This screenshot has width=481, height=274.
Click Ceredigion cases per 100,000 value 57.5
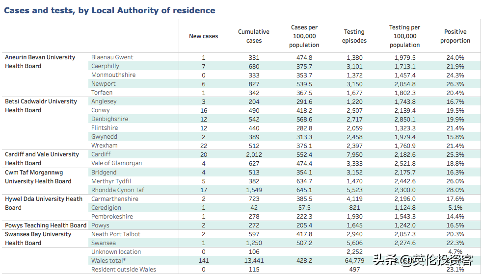pos(304,208)
